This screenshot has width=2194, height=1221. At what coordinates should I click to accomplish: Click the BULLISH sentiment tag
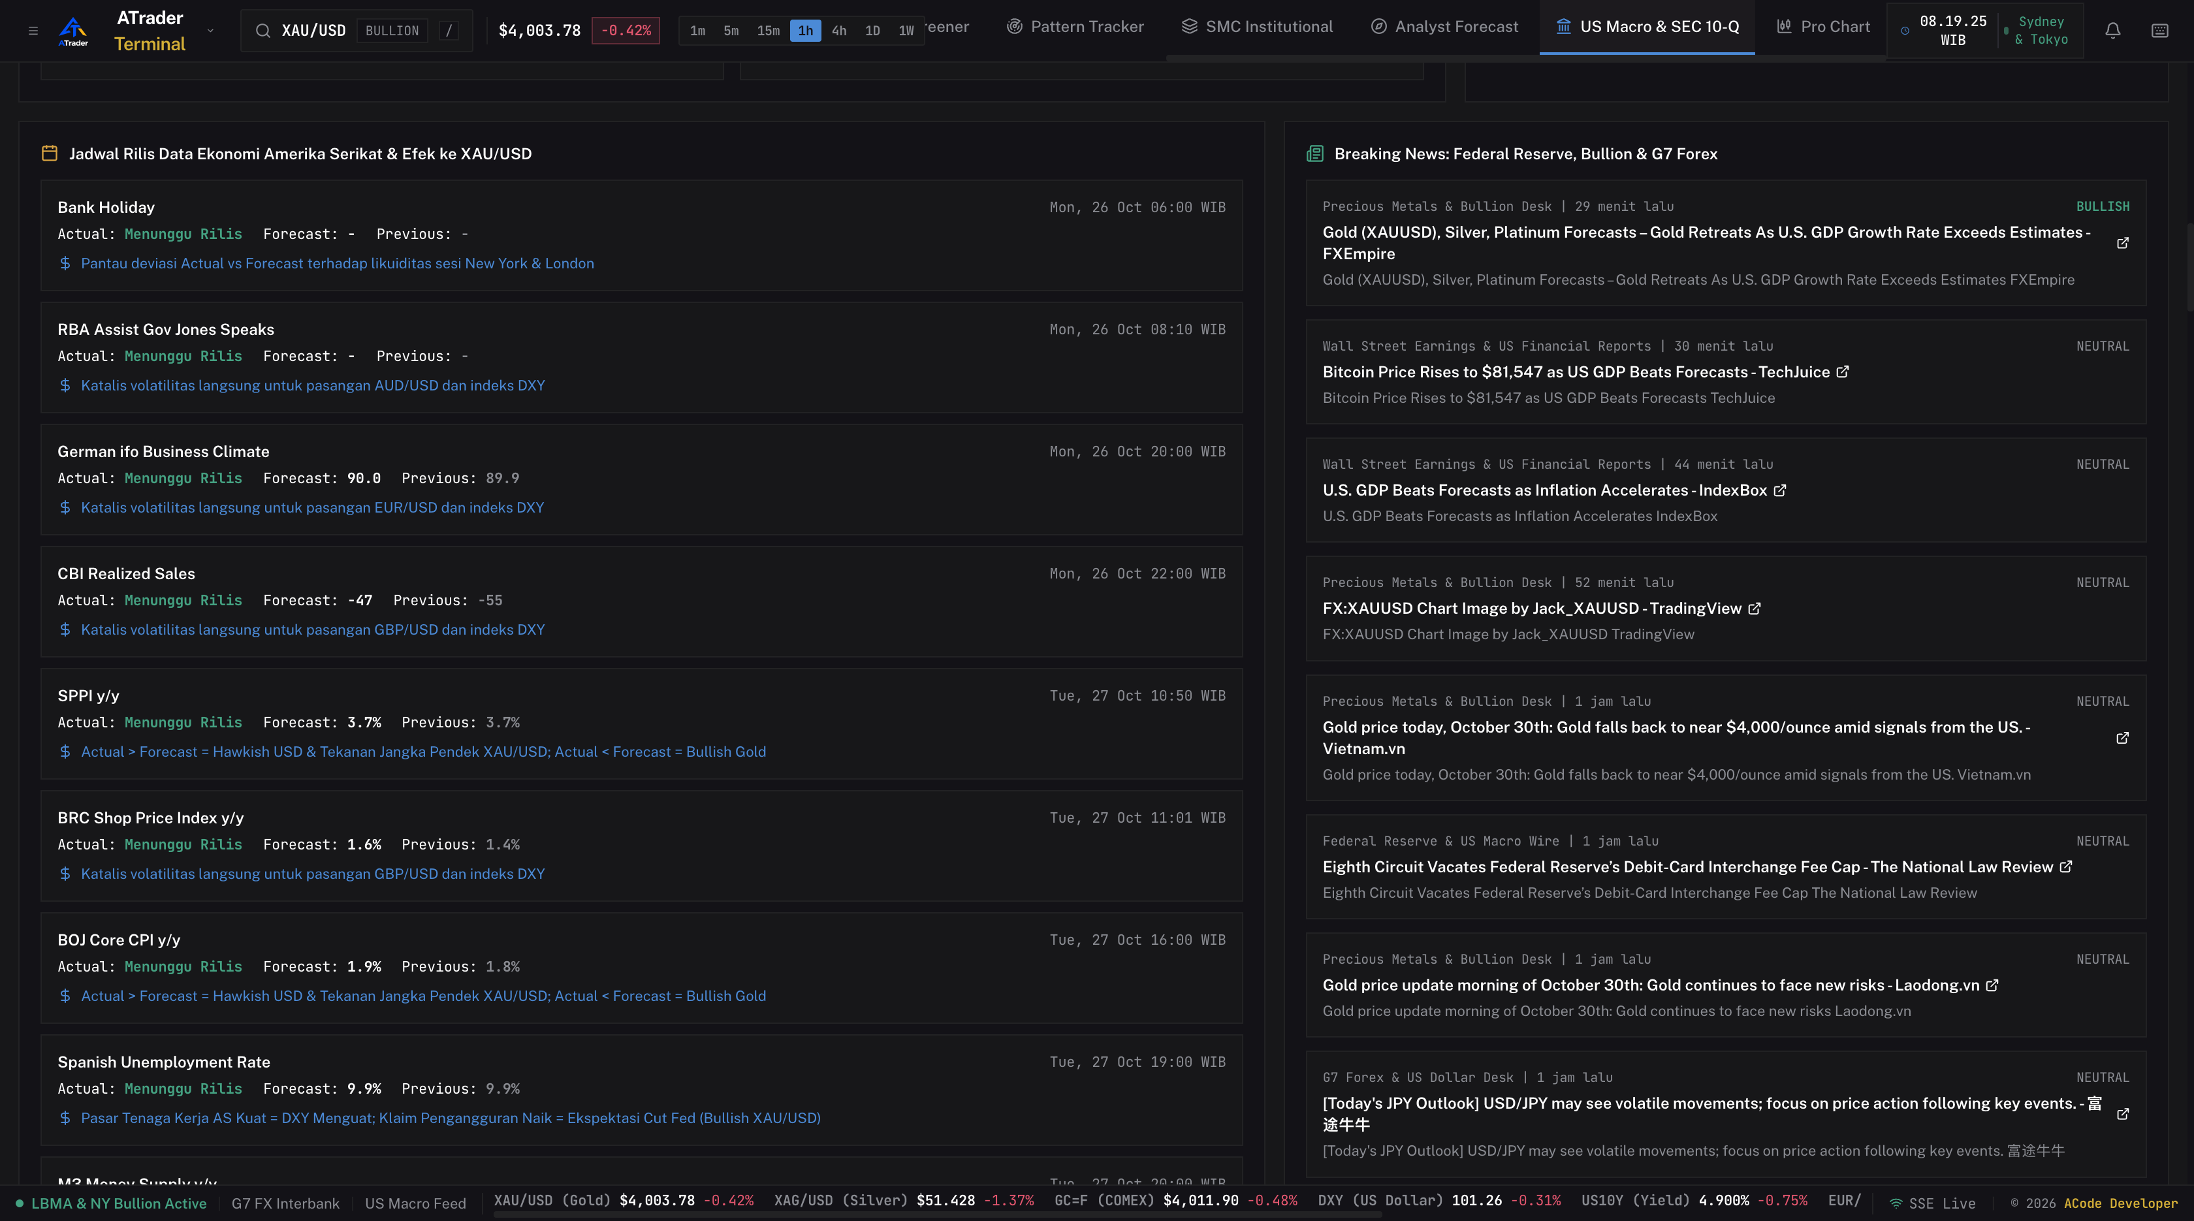2102,207
